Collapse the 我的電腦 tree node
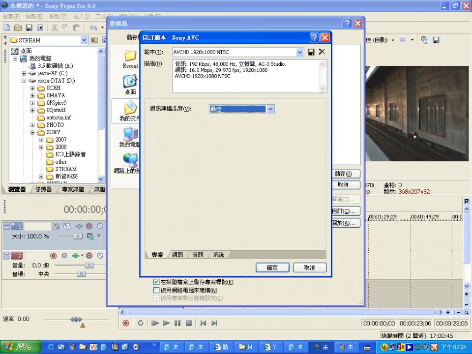The image size is (472, 354). (x=15, y=59)
